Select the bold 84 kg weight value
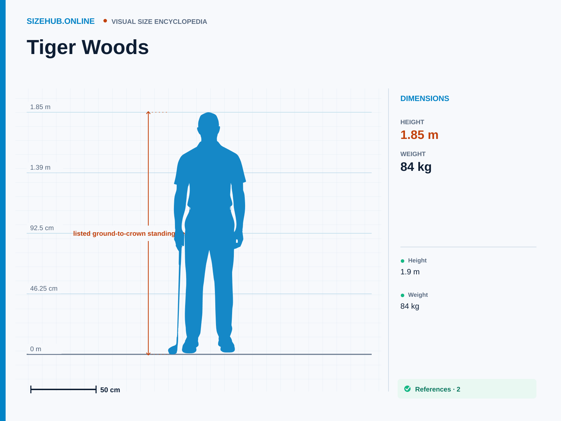This screenshot has width=561, height=421. [x=416, y=167]
